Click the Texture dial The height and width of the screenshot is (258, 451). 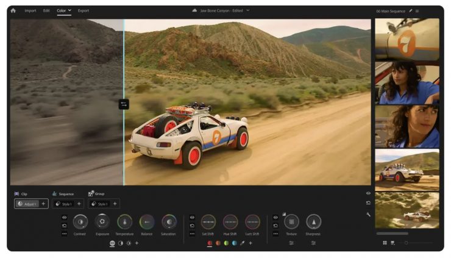coord(291,222)
